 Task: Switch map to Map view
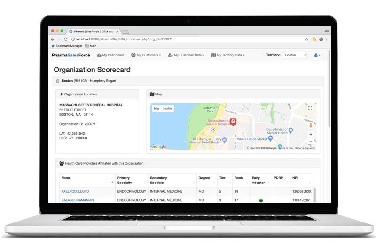(x=157, y=109)
